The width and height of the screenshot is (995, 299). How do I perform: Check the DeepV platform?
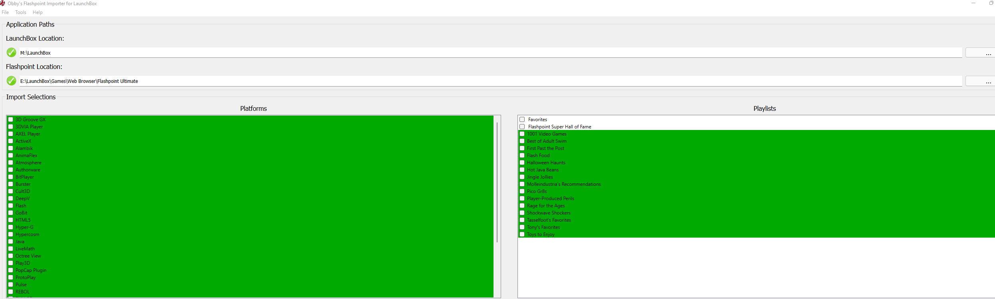(x=11, y=198)
